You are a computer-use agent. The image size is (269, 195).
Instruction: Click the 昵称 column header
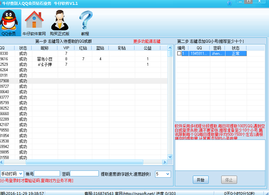click(45, 48)
